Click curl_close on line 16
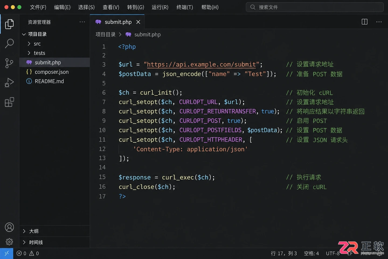The height and width of the screenshot is (259, 388). (x=136, y=187)
